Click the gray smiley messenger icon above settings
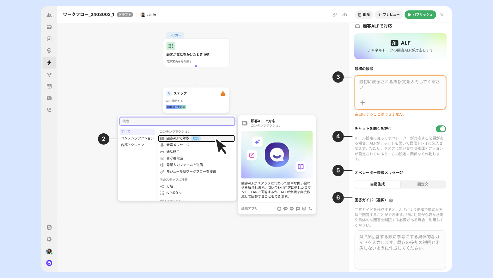 tap(49, 227)
